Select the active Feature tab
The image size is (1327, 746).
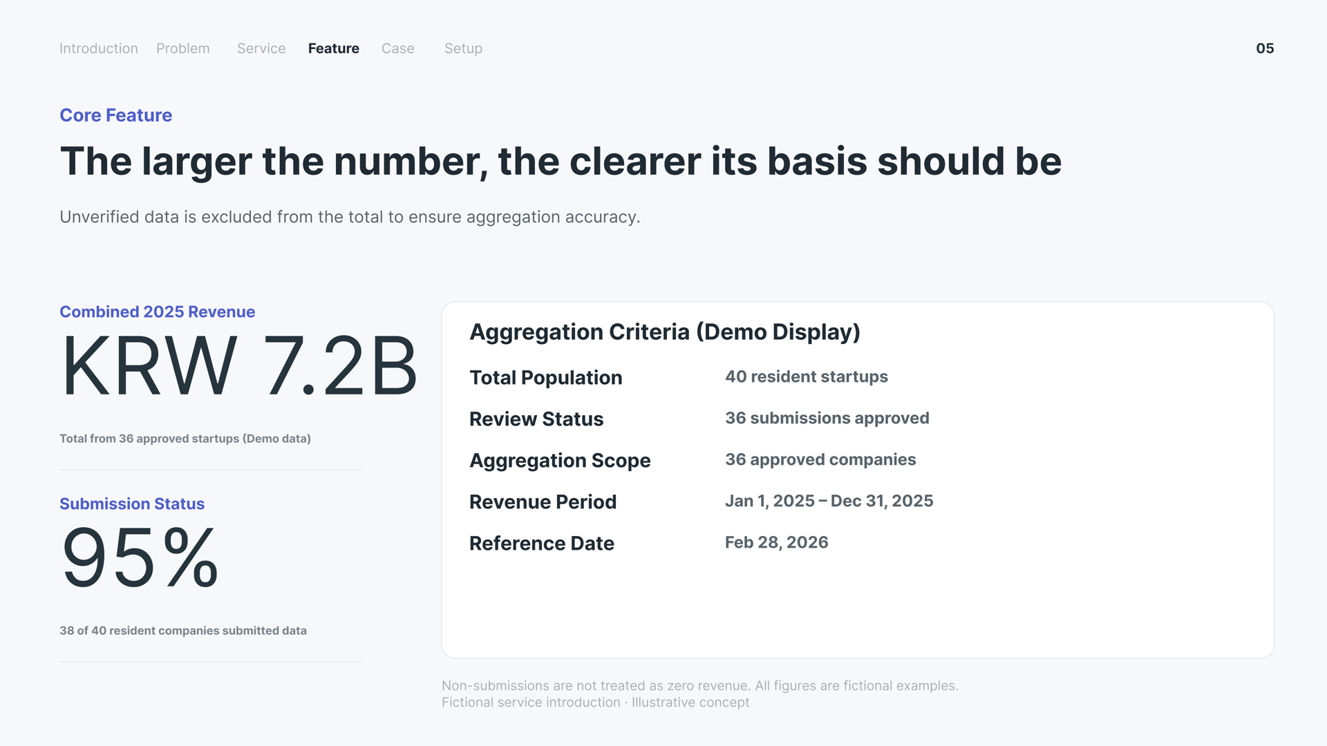point(333,48)
